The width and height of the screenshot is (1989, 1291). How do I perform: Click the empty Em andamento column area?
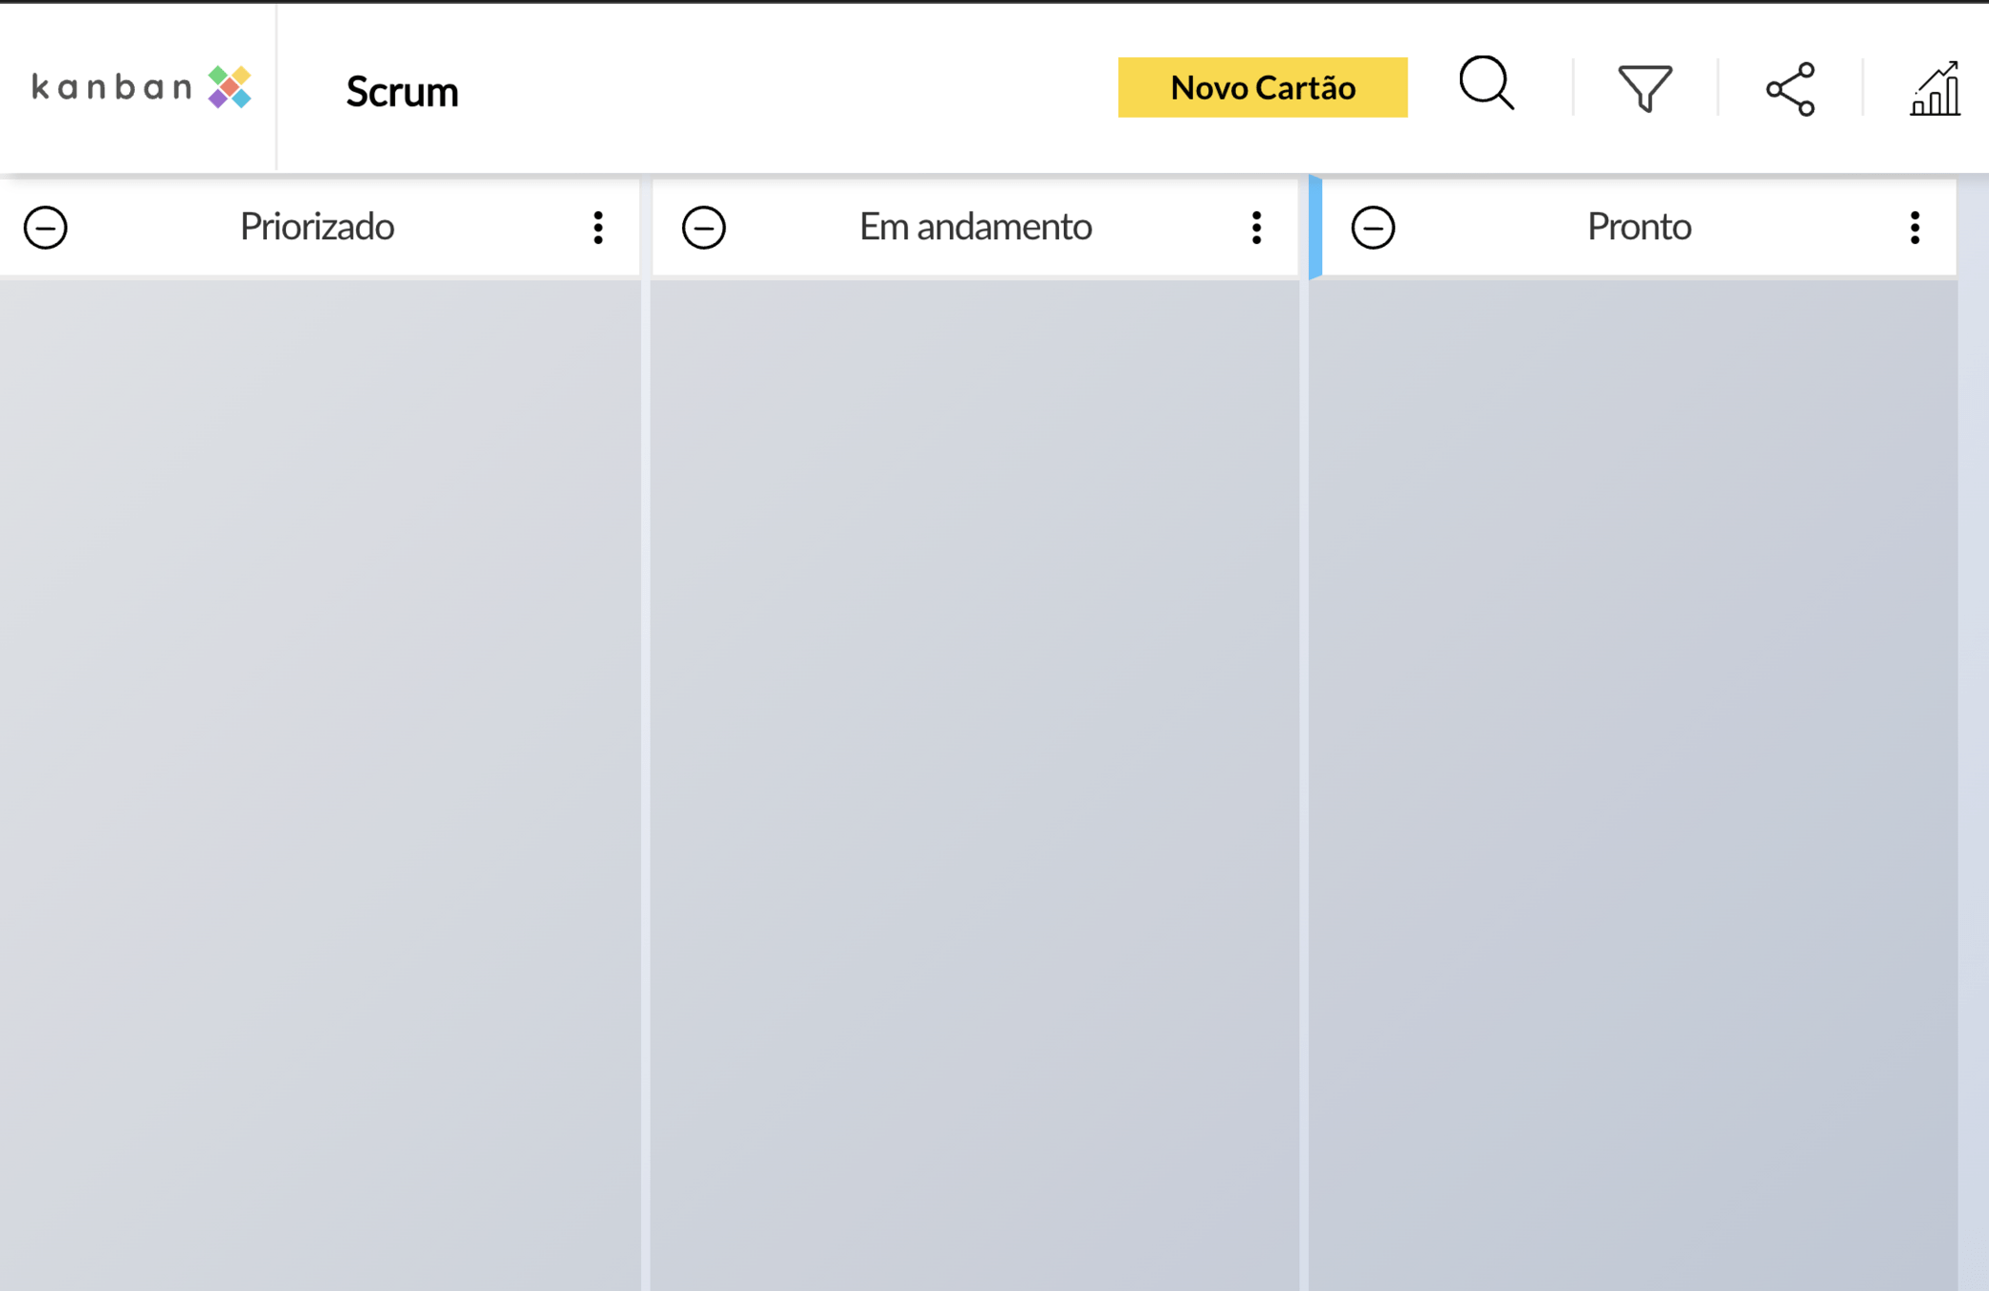point(975,765)
